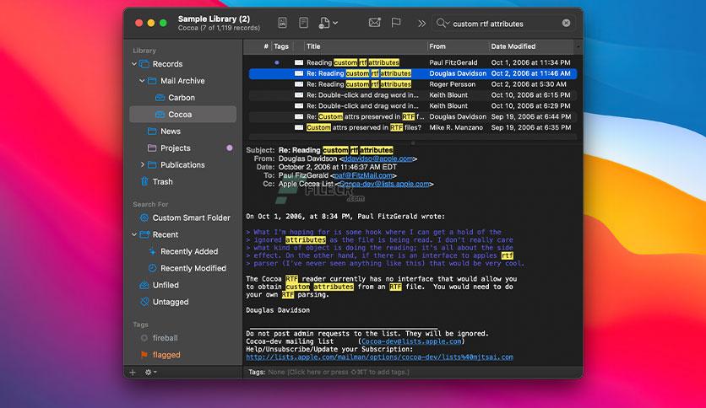
Task: Select the Records library item
Action: click(167, 64)
